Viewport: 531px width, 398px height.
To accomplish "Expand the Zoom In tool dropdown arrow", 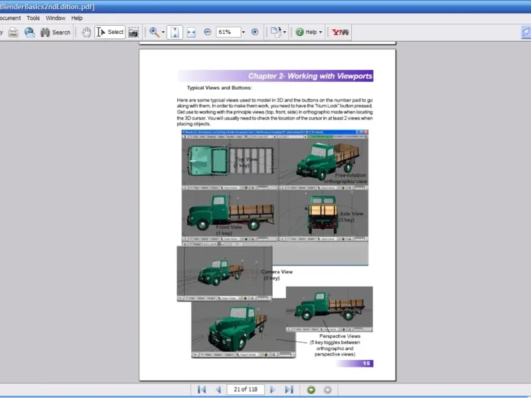I will click(x=162, y=32).
